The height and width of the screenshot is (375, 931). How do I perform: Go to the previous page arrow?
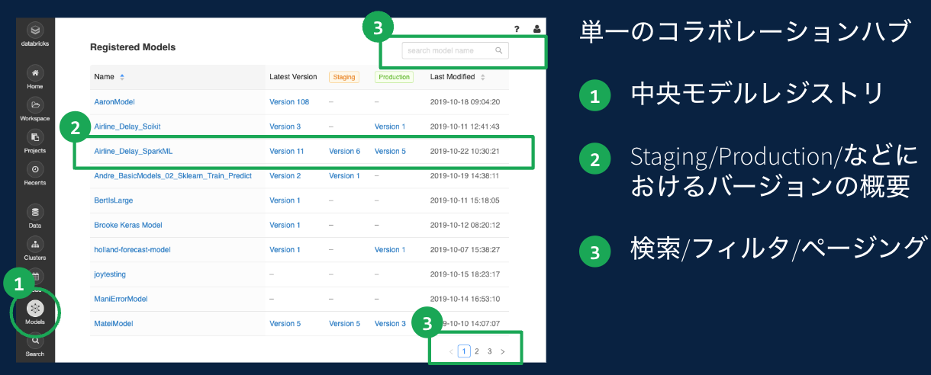[451, 351]
